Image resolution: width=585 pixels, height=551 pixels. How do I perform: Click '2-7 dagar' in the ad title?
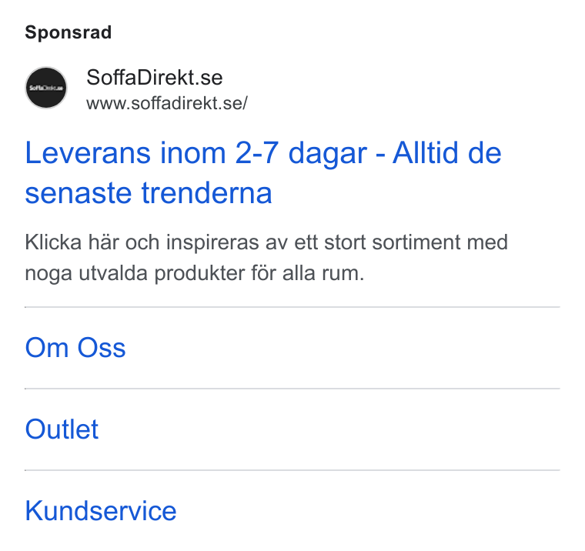302,154
